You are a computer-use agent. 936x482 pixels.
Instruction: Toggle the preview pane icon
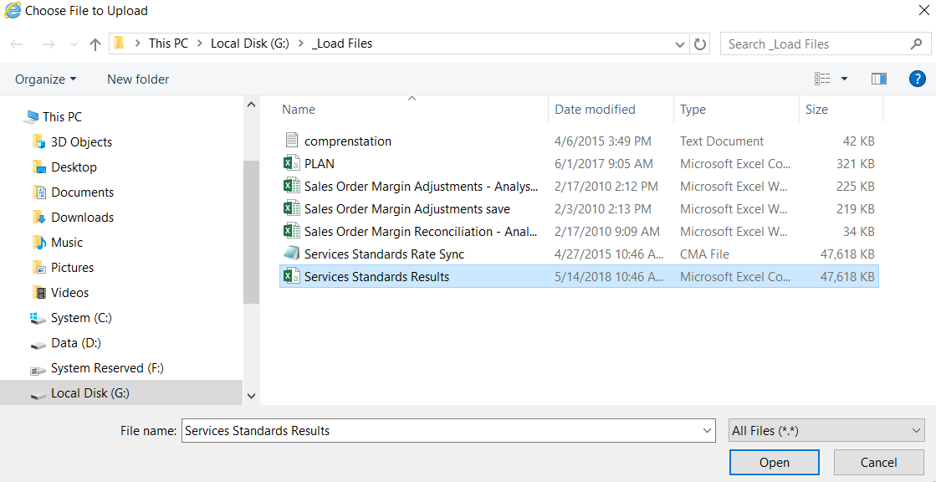pos(878,79)
